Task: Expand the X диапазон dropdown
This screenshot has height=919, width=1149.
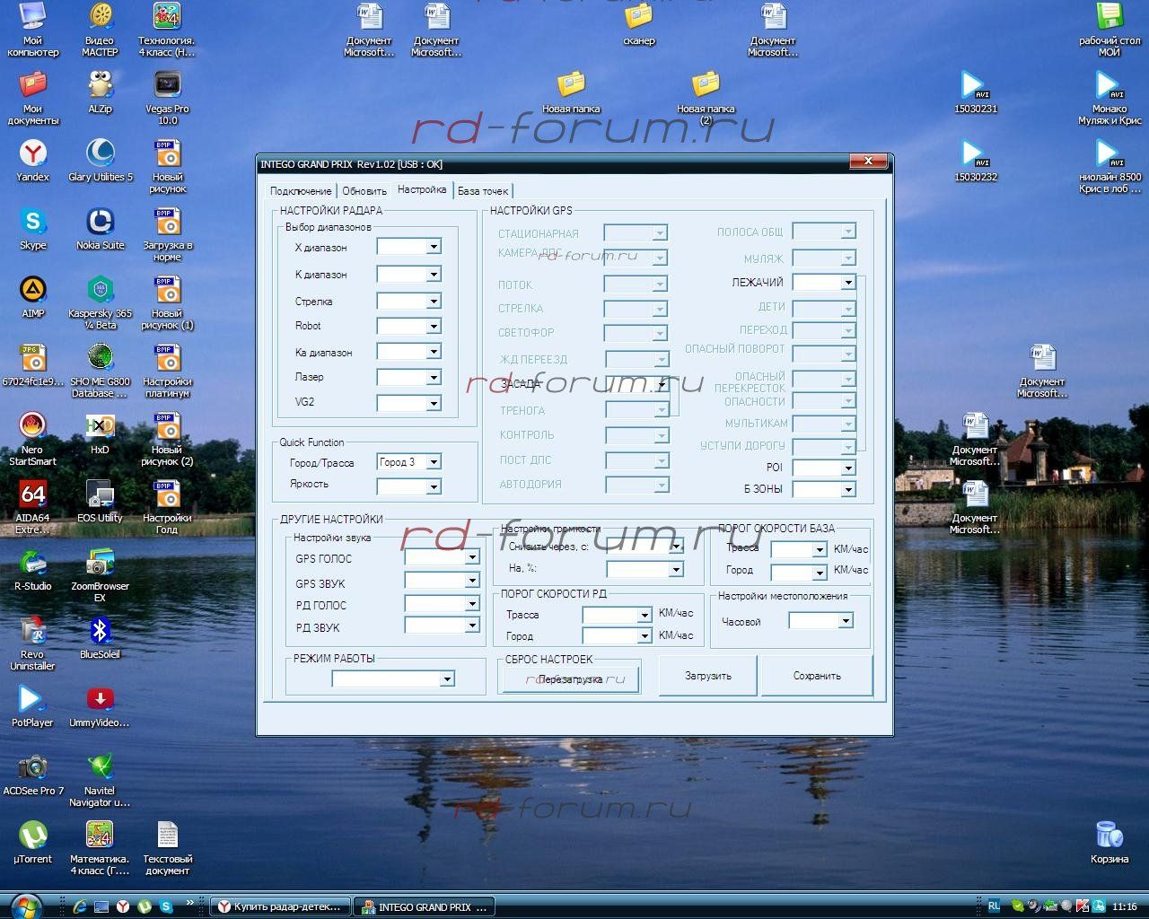Action: 434,247
